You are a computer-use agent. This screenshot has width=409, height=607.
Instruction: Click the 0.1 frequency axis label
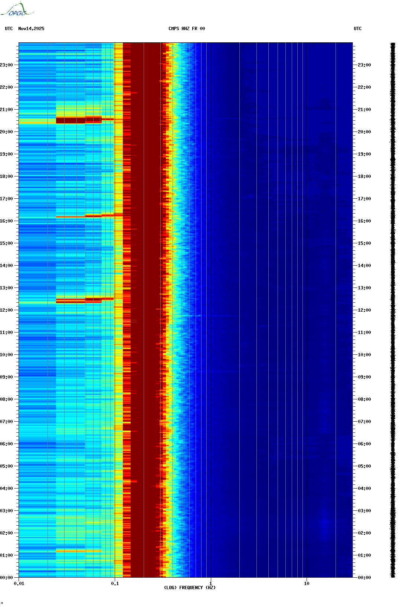point(115,584)
